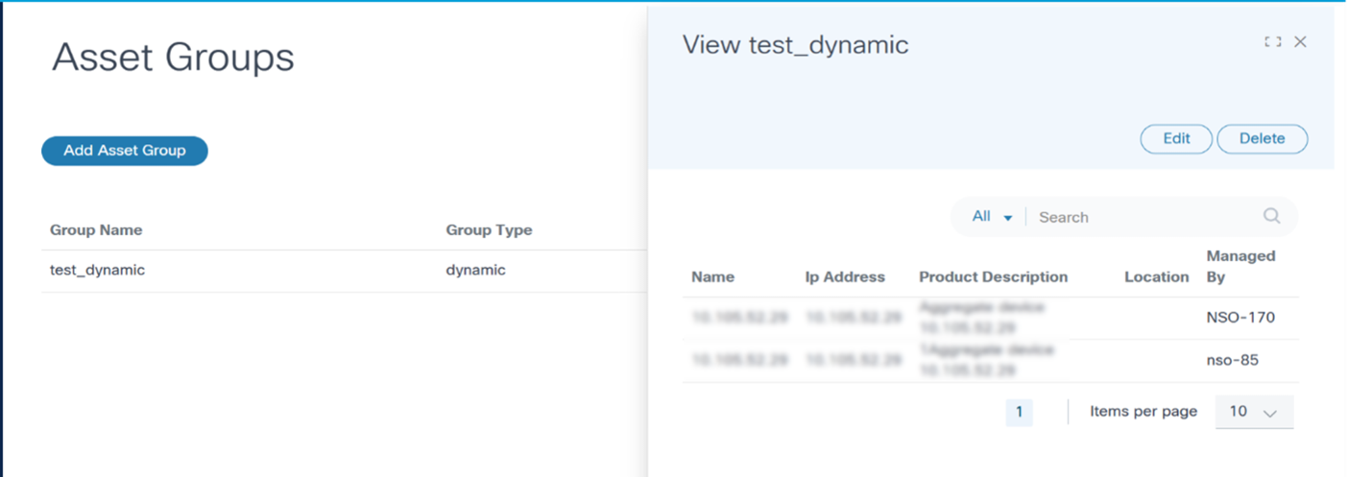The height and width of the screenshot is (477, 1348).
Task: Sort by Group Name column header
Action: (96, 230)
